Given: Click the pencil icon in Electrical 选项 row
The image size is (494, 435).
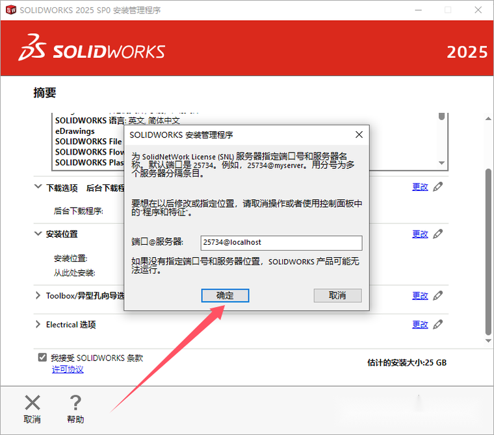Looking at the screenshot, I should click(438, 324).
